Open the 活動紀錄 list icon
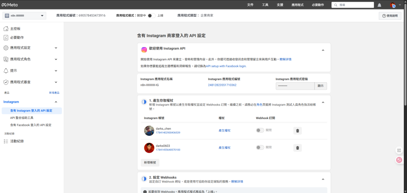This screenshot has height=193, width=407. point(6,141)
